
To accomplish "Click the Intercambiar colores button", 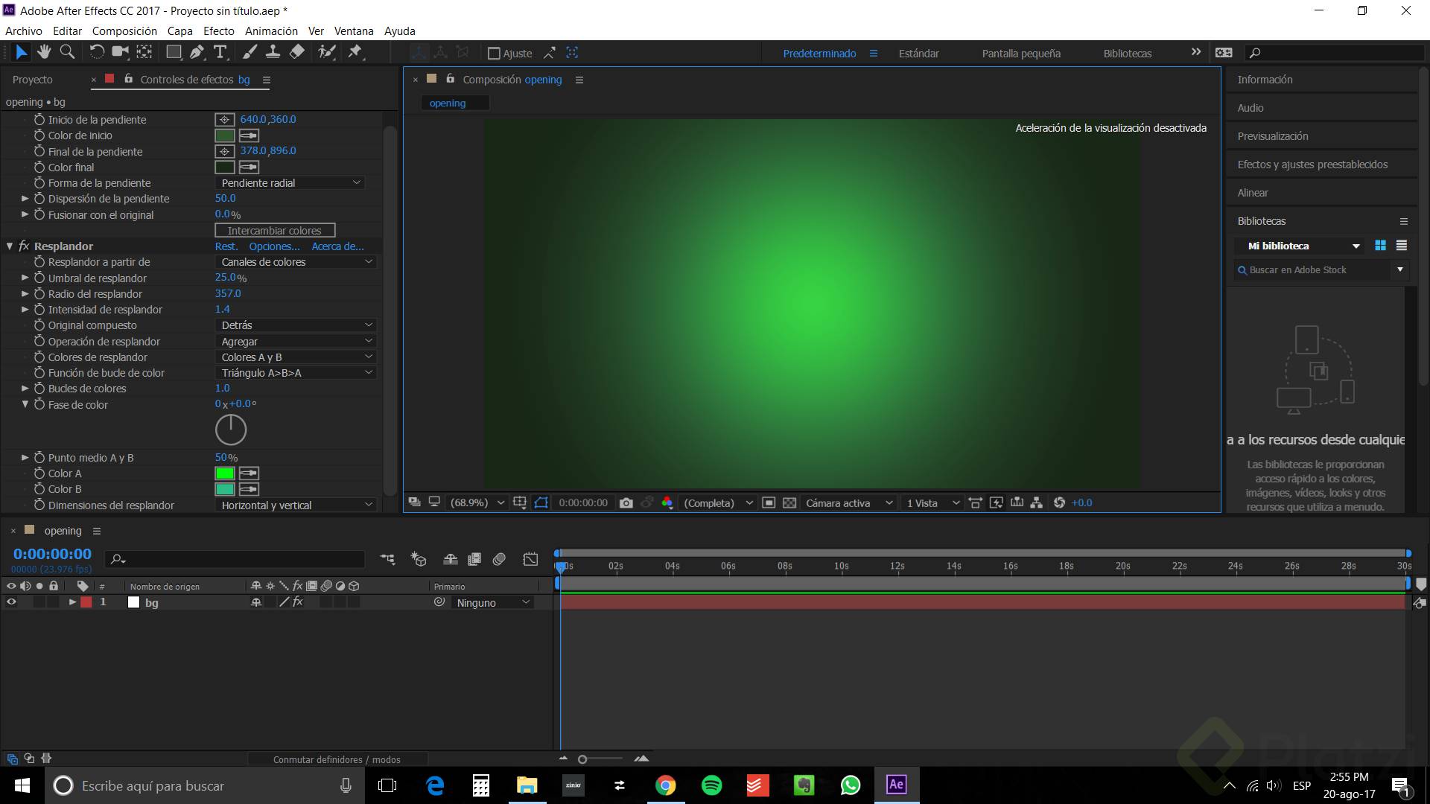I will [275, 231].
